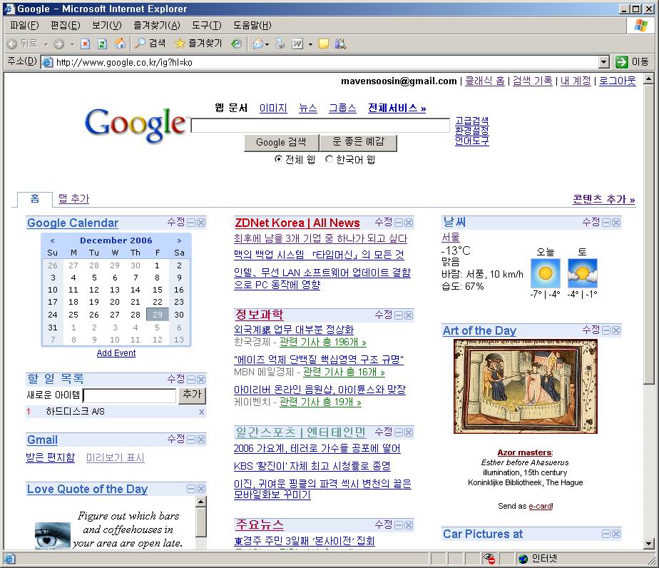
Task: Click the page vertical scrollbar down arrow
Action: pos(648,544)
